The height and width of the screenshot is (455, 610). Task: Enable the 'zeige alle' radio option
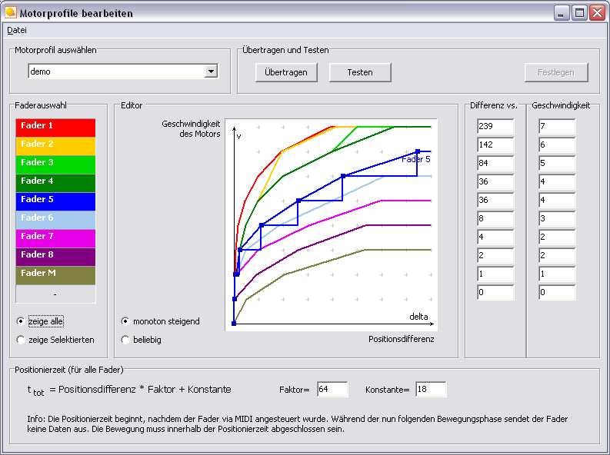click(21, 321)
